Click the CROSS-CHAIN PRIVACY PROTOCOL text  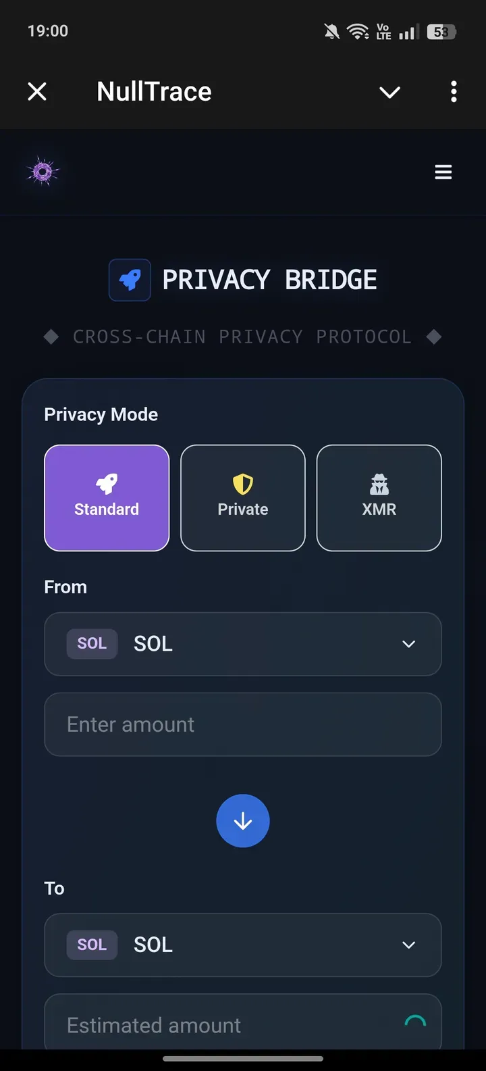(242, 336)
